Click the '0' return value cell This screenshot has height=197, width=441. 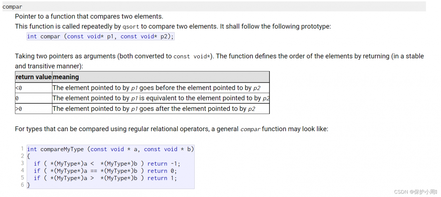point(33,98)
